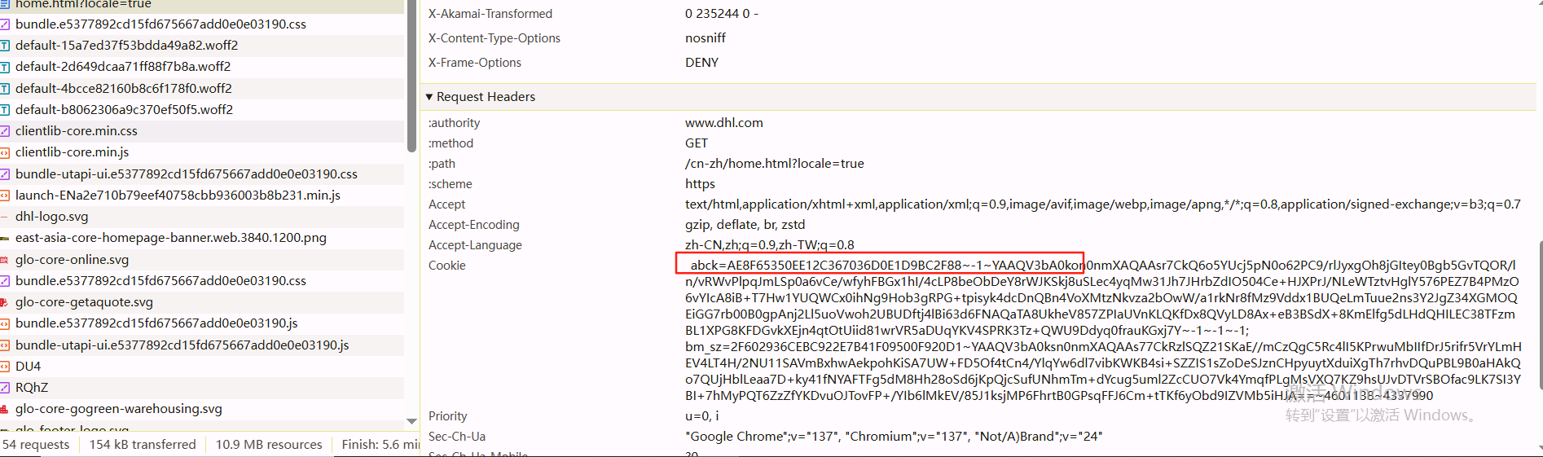Select request default-4bcce82160b8c6f178f0.woff2
This screenshot has height=457, width=1543.
pos(202,88)
